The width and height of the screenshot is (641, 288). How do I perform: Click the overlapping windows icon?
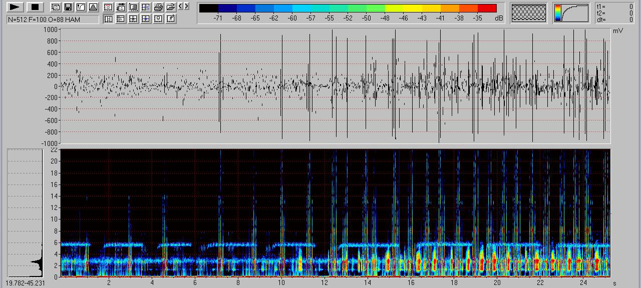click(55, 7)
